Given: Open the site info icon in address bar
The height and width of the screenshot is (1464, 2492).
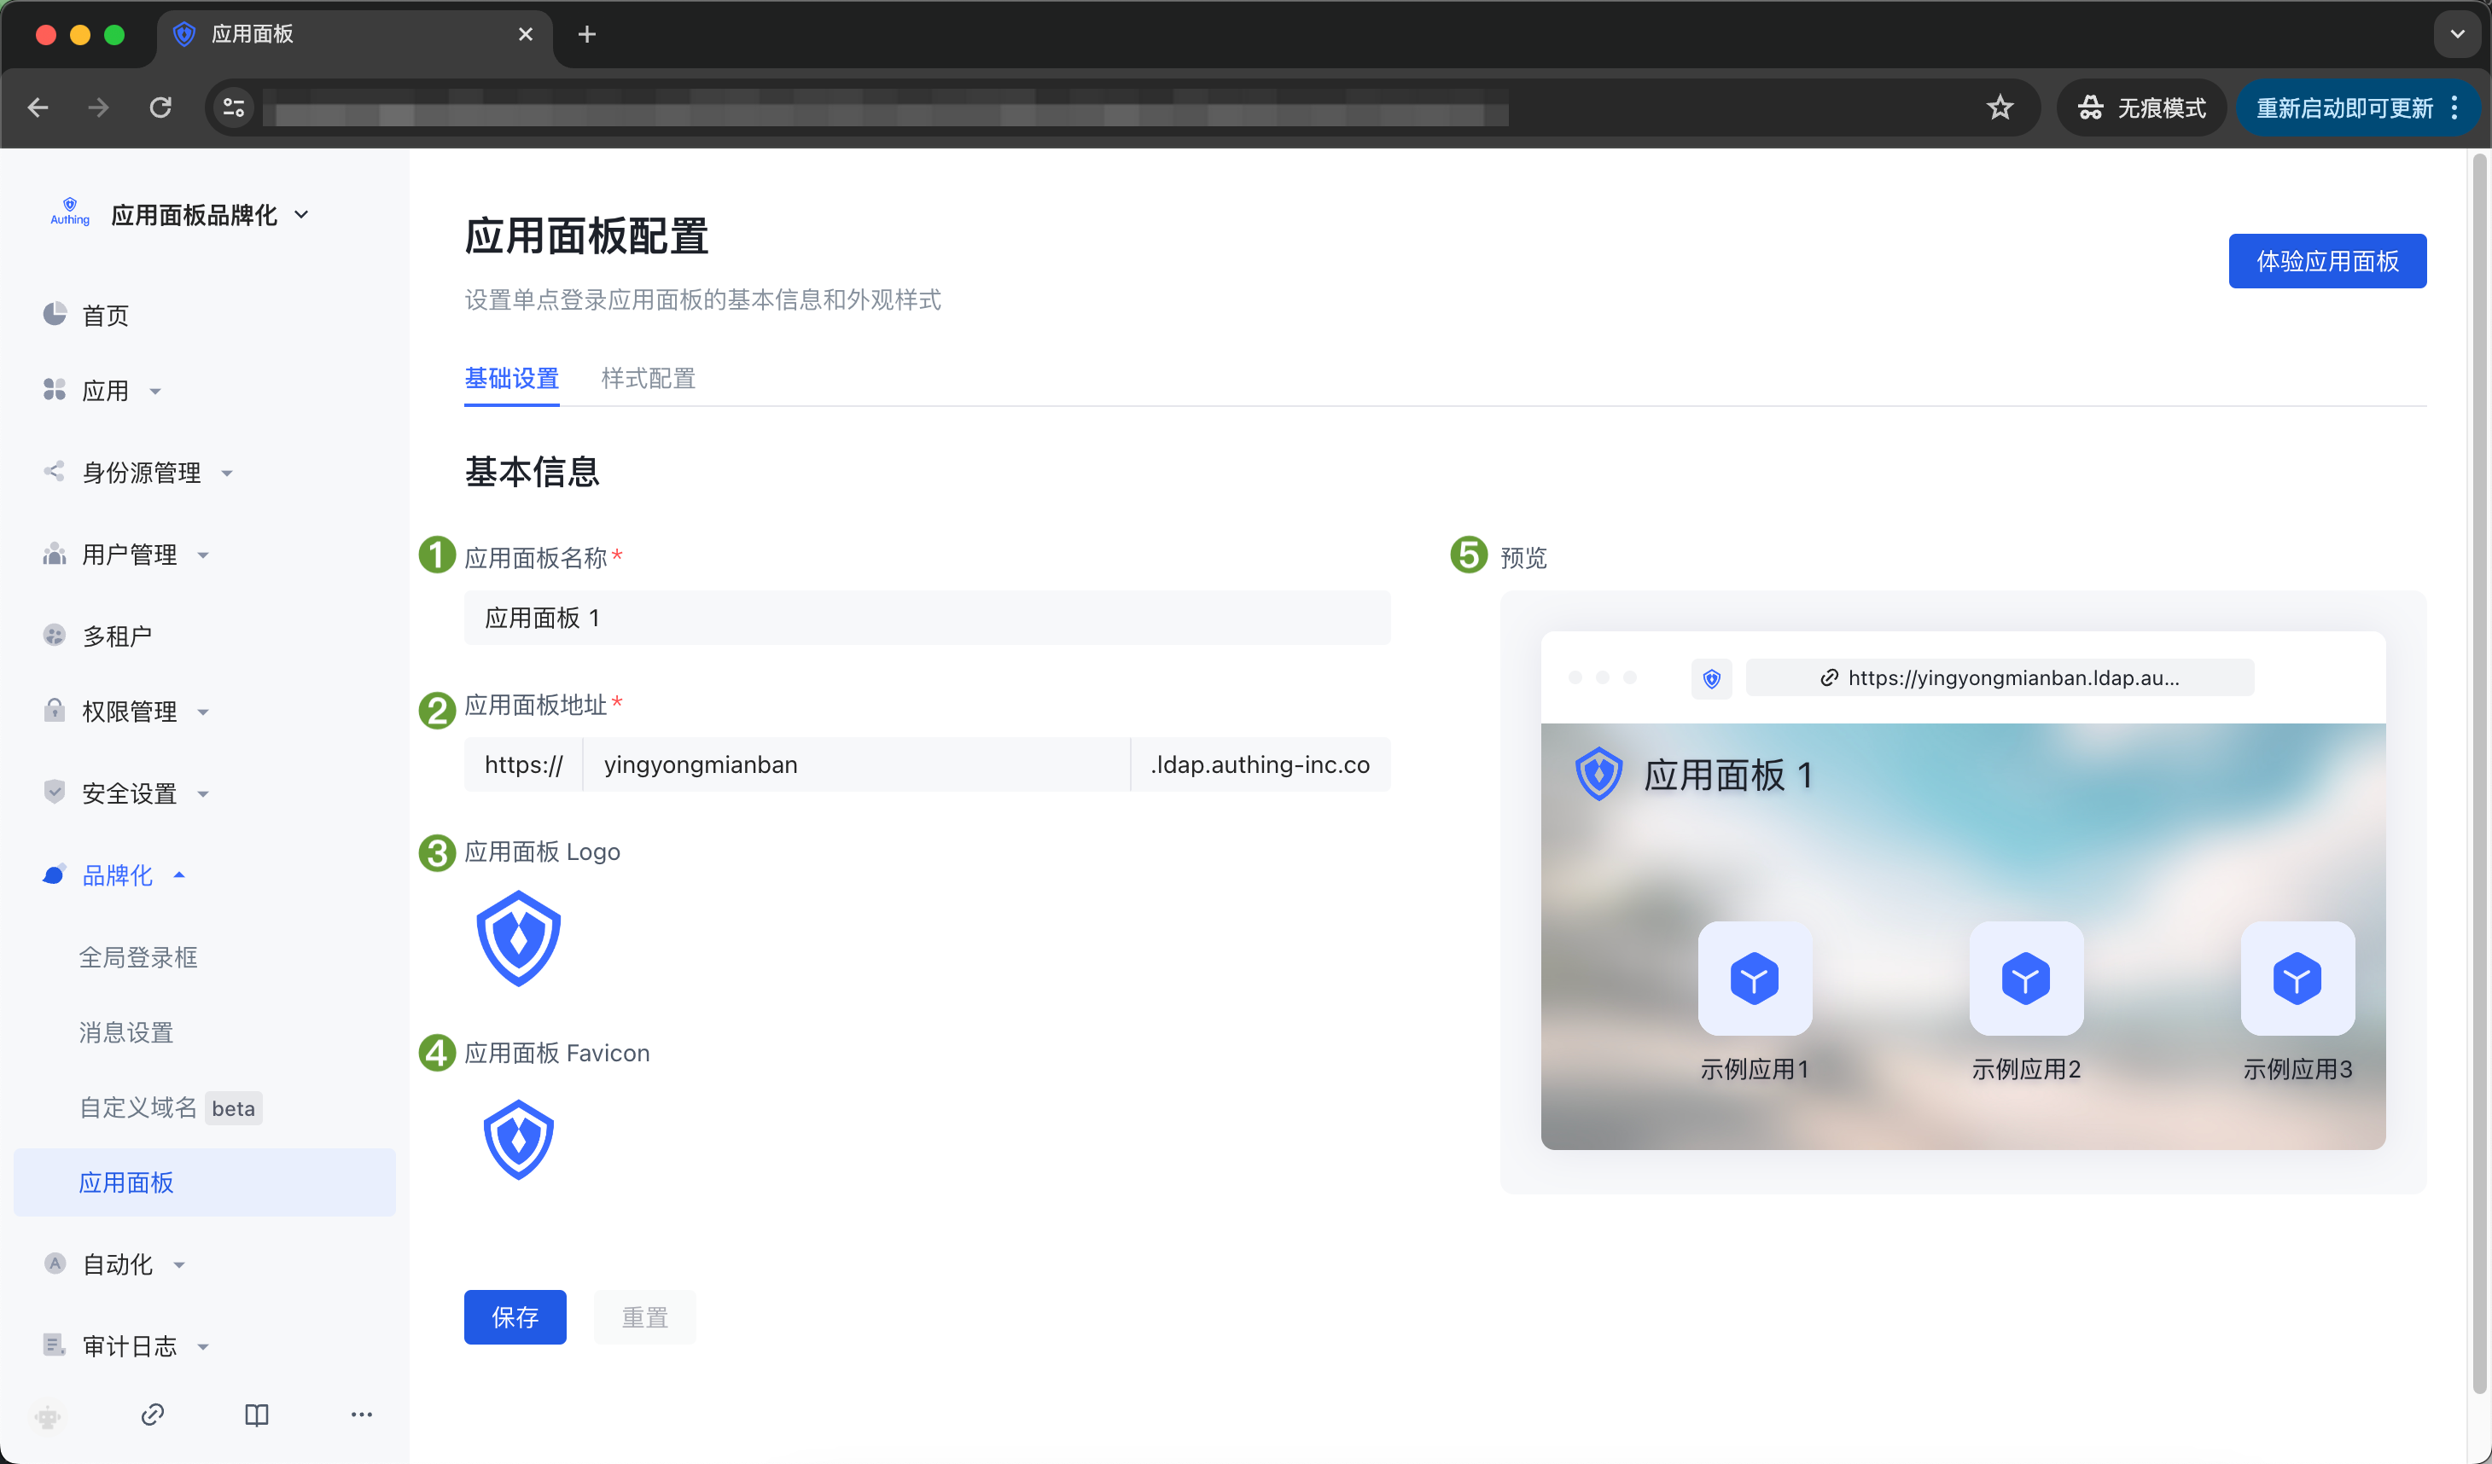Looking at the screenshot, I should [235, 107].
